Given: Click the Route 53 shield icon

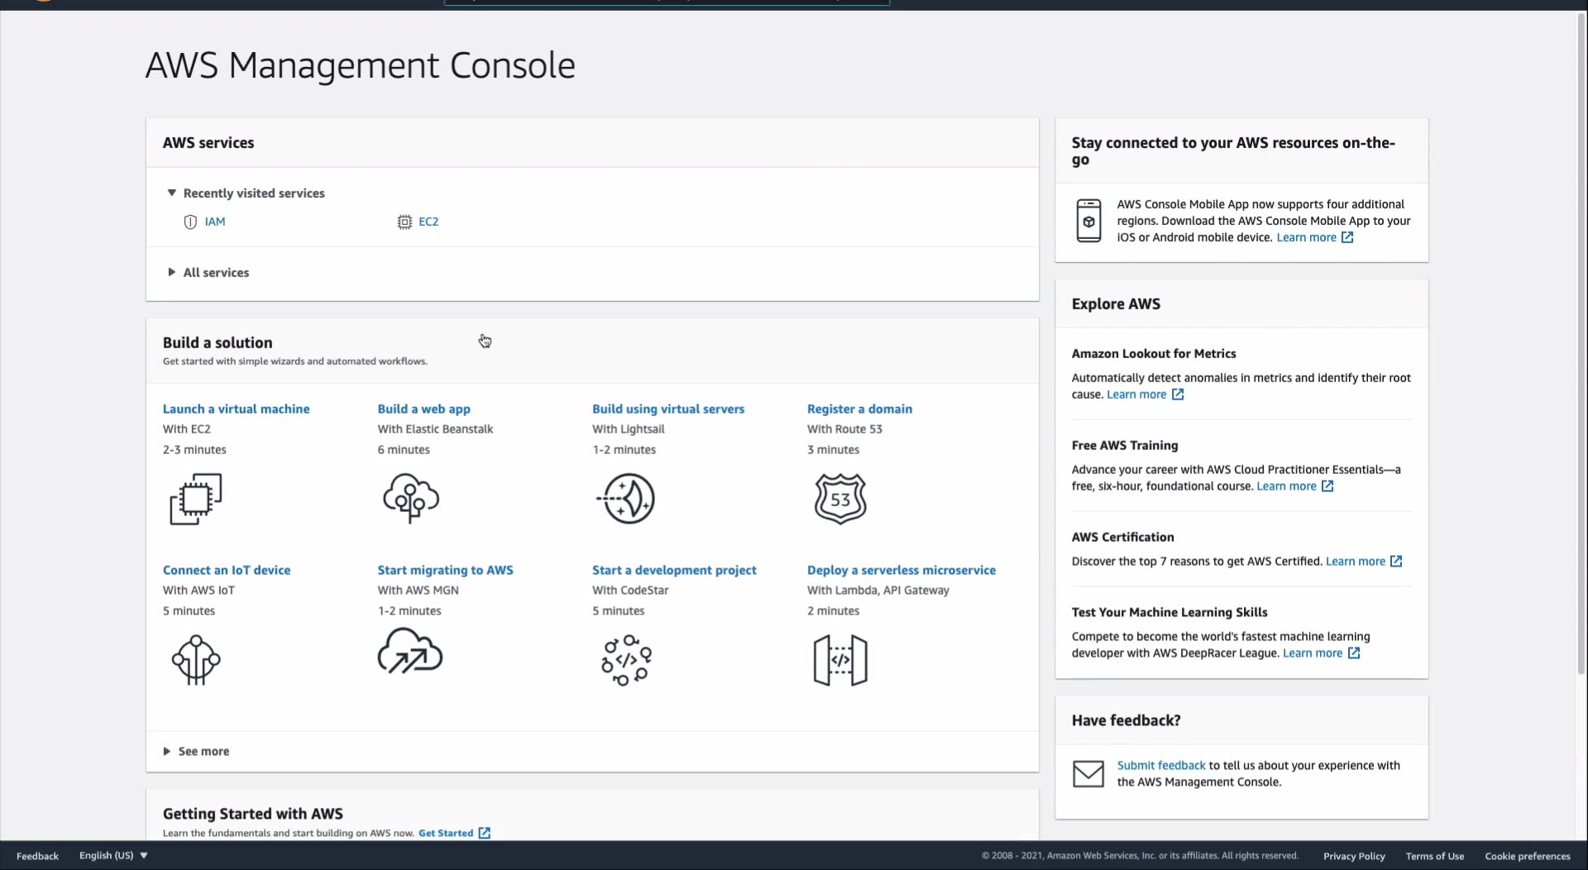Looking at the screenshot, I should [840, 499].
